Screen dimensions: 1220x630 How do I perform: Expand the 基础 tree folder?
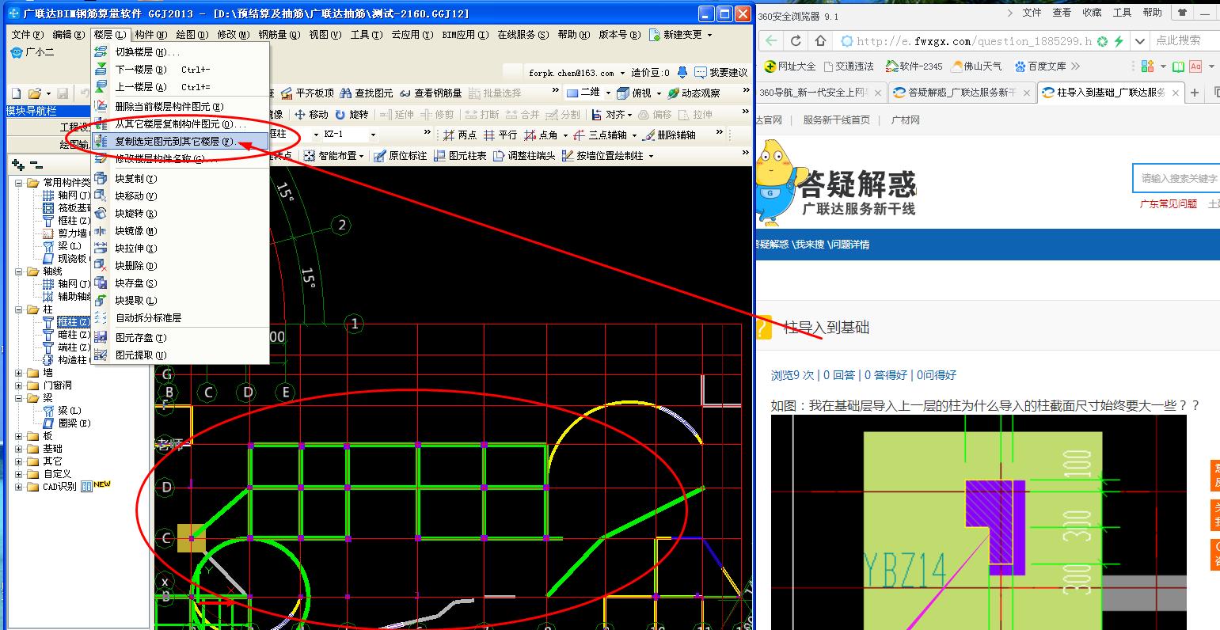tap(19, 449)
